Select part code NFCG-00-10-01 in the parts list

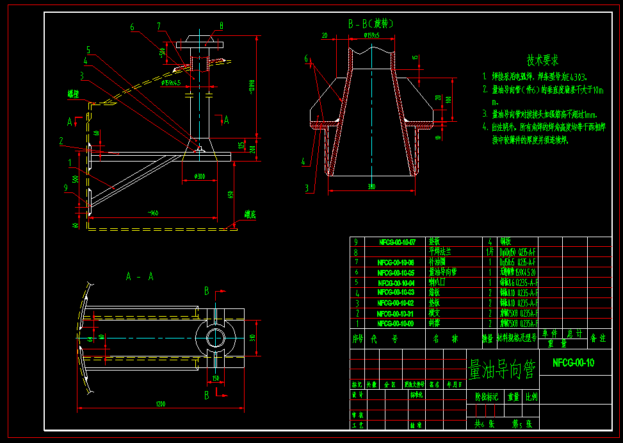[395, 313]
